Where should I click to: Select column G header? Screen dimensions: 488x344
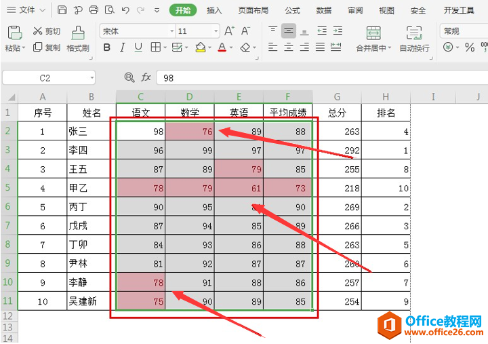(x=337, y=97)
